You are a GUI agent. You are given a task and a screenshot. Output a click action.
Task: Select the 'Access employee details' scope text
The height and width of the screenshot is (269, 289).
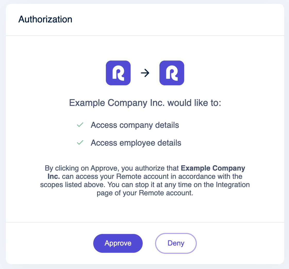[x=136, y=143]
